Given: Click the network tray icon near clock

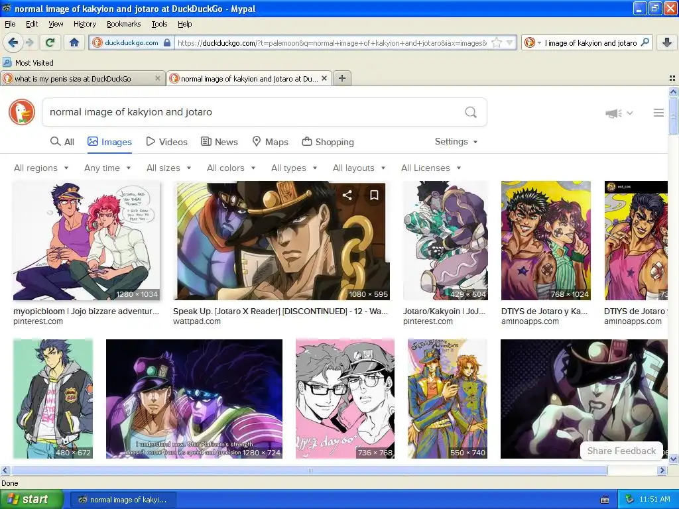Looking at the screenshot, I should 629,499.
